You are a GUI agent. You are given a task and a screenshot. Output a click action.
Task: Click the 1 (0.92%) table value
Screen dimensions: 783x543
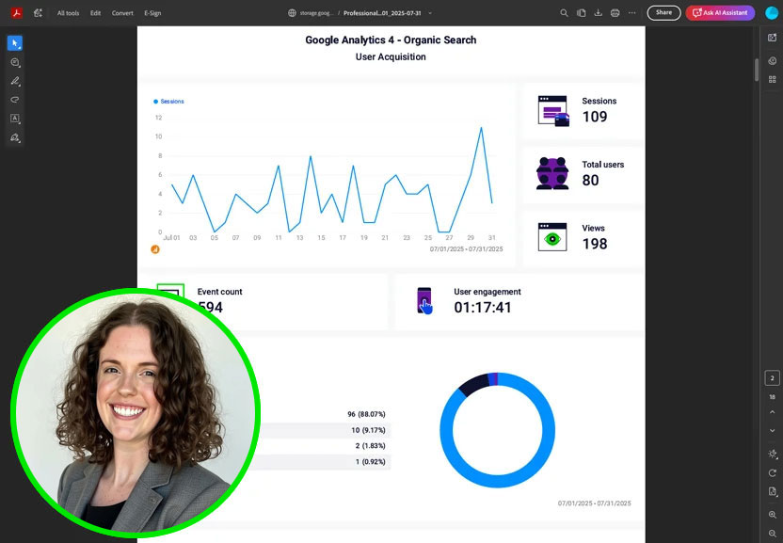pos(370,461)
